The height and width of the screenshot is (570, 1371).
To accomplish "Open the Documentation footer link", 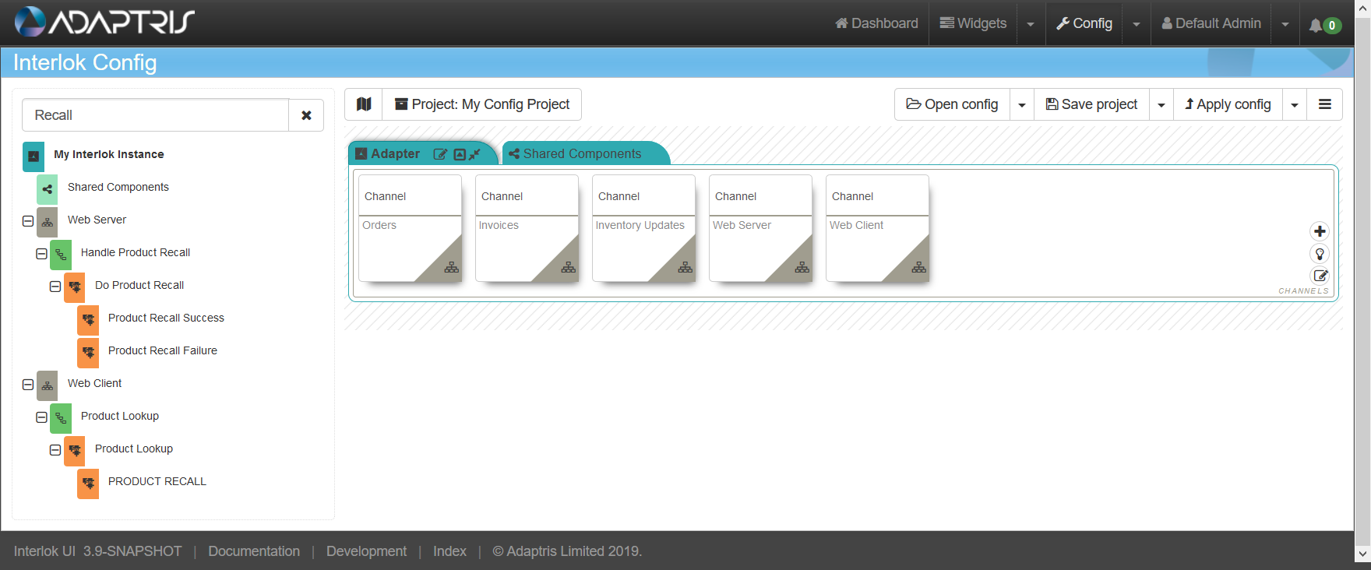I will point(254,551).
